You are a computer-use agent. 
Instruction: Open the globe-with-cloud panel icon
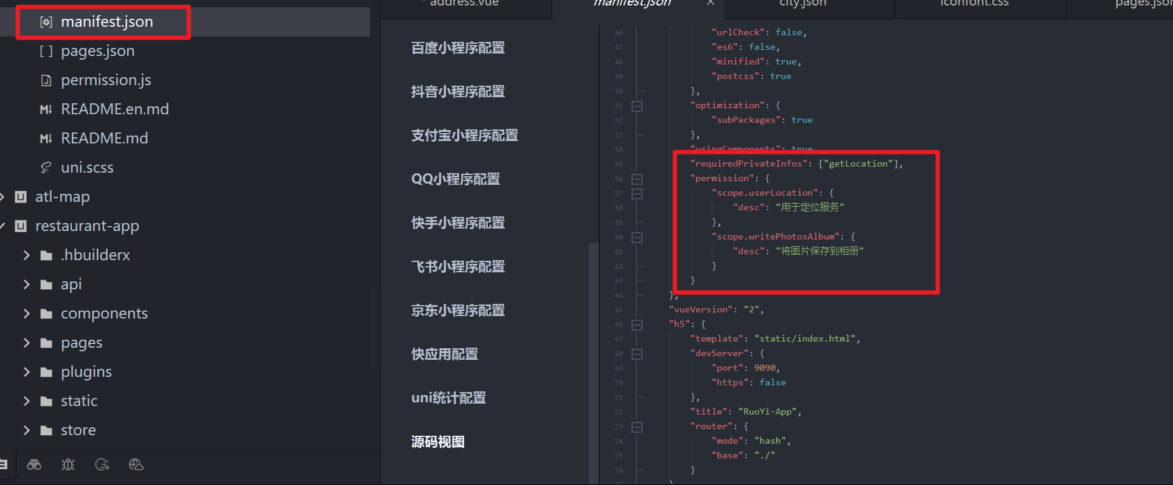click(x=136, y=465)
